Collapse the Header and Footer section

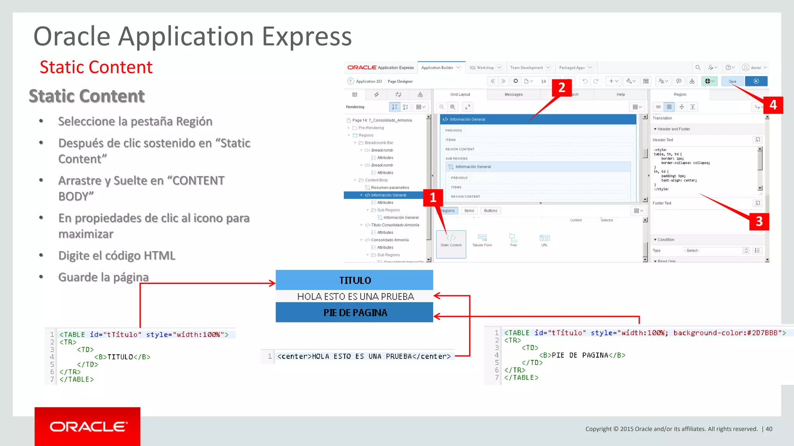point(655,129)
